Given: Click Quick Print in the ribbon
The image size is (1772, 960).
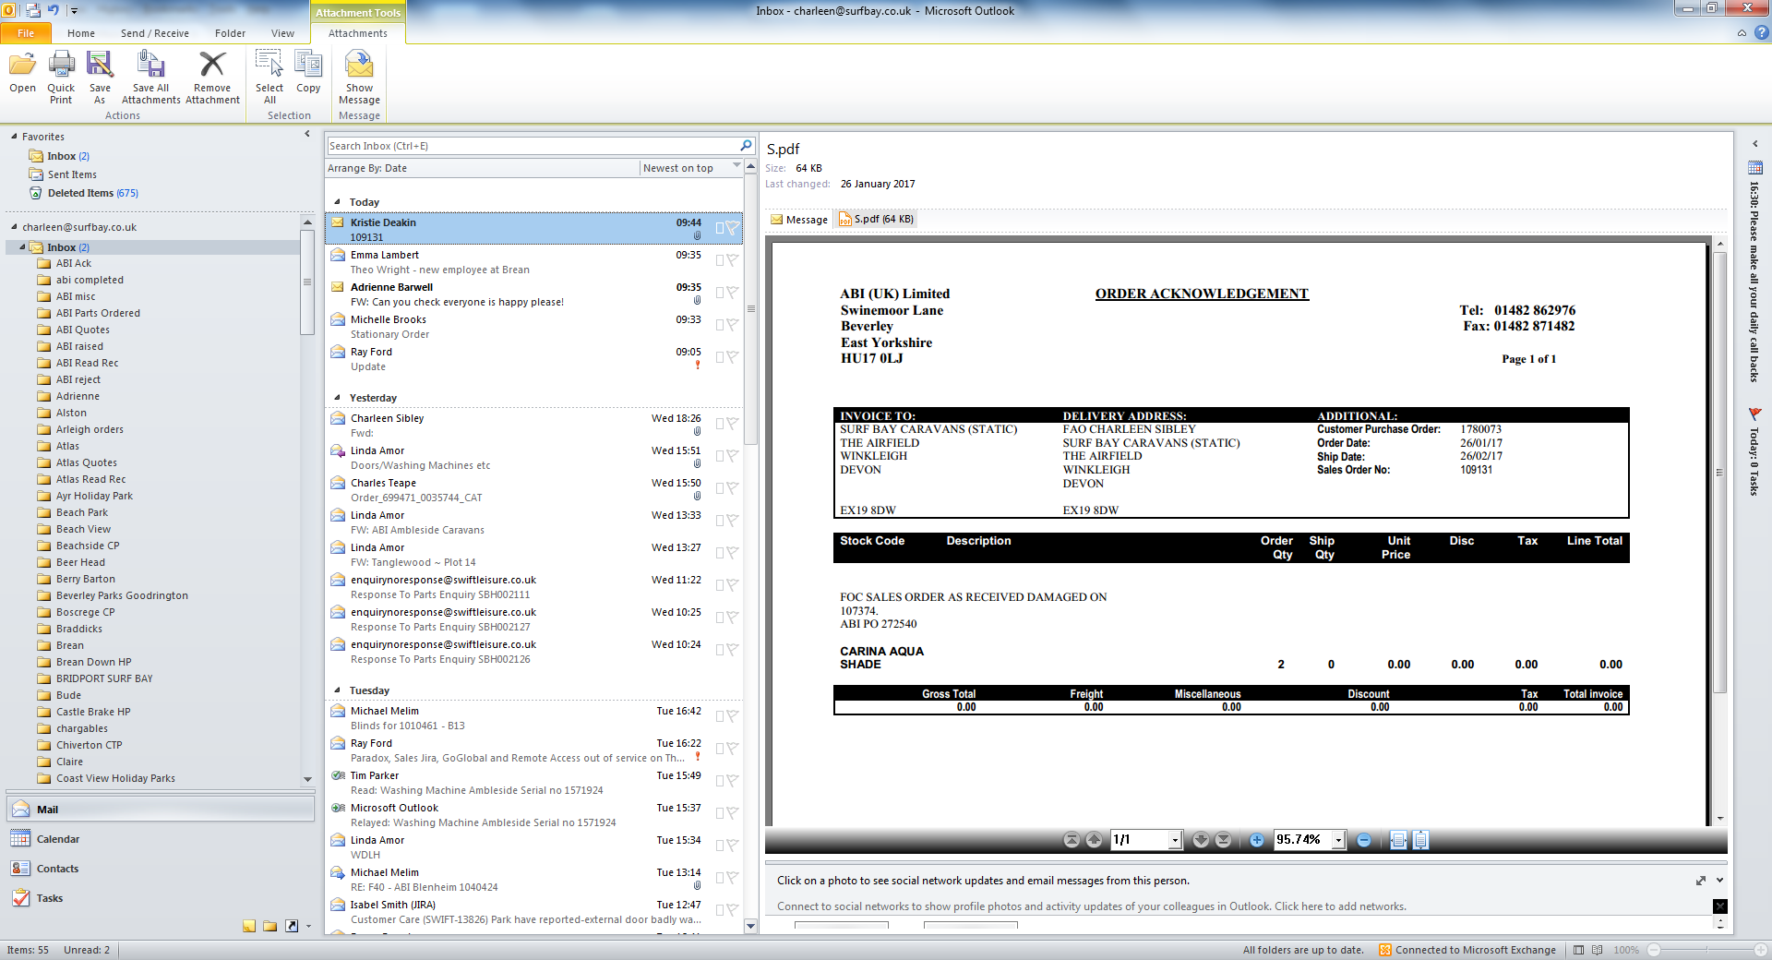Looking at the screenshot, I should 61,77.
